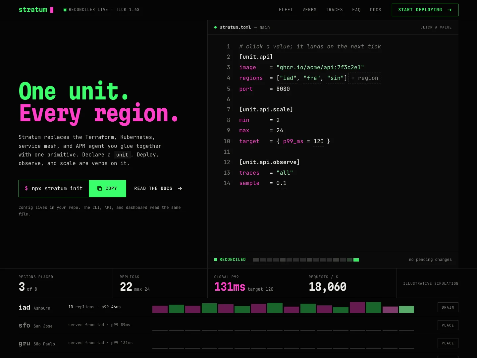
Task: Click the arrow after READ THE DOCS
Action: click(180, 188)
